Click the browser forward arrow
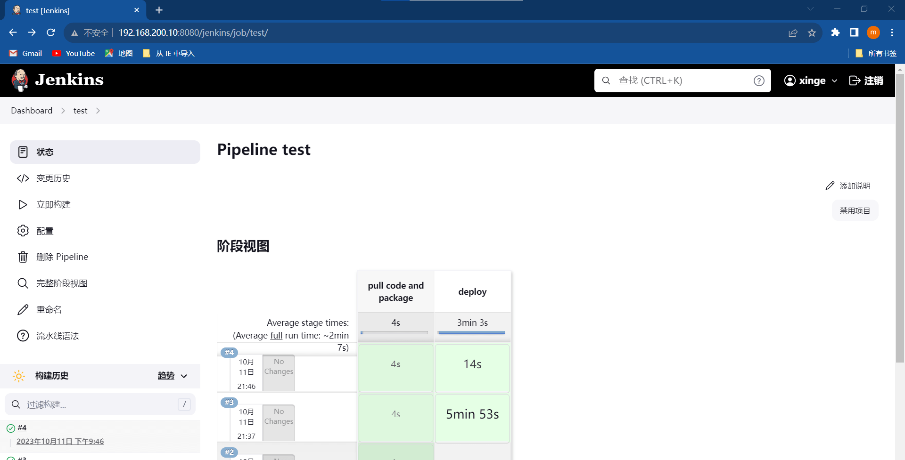Image resolution: width=905 pixels, height=460 pixels. click(x=32, y=32)
